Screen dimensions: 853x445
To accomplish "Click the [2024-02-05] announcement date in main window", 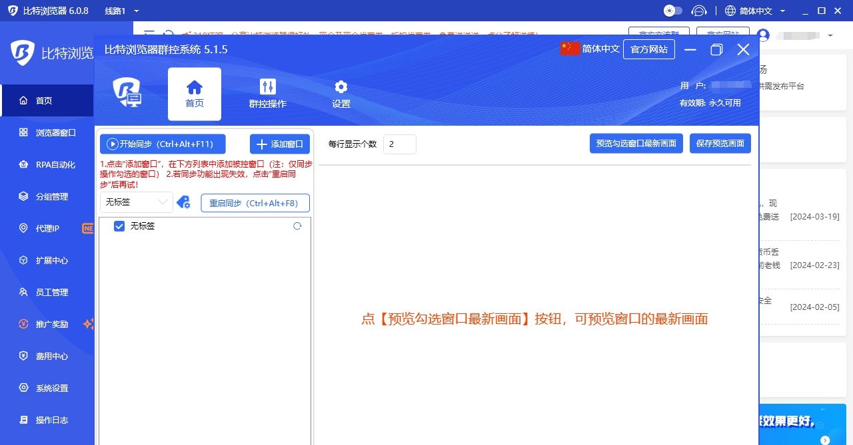I will pos(814,307).
